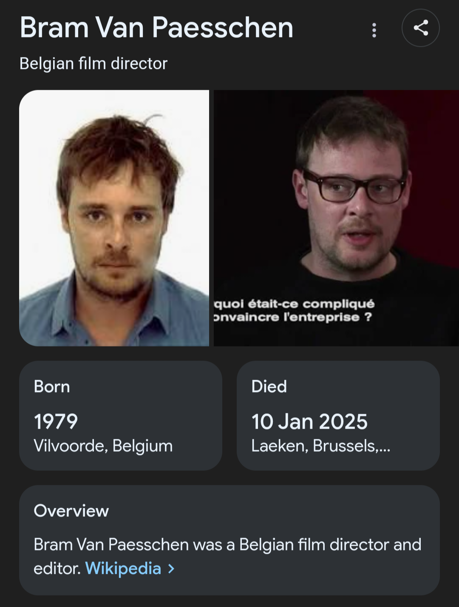Tap Vilvoorde, Belgium birthplace text
The image size is (459, 607).
[103, 446]
